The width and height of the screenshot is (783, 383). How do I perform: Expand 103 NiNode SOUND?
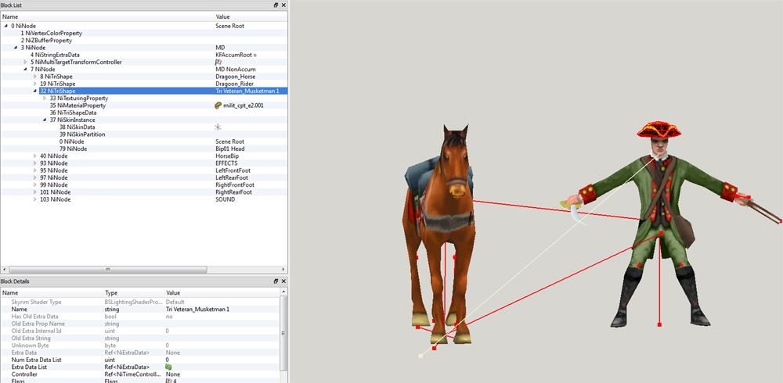tap(35, 199)
